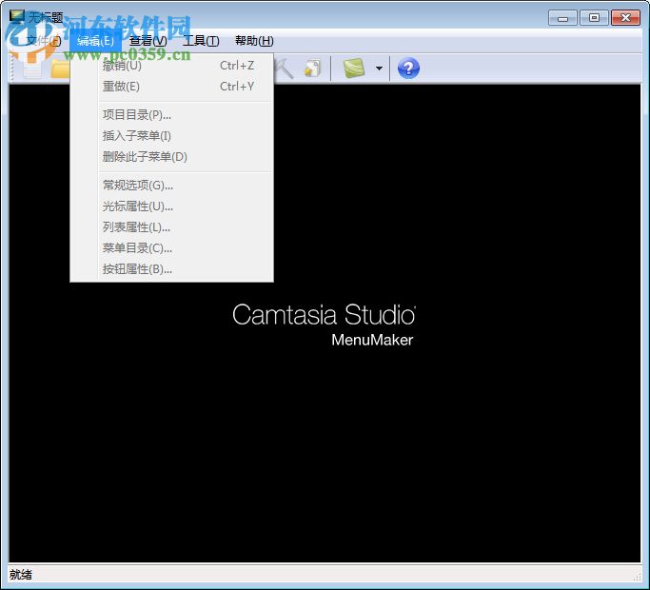Viewport: 650px width, 590px height.
Task: Open the 查看(V) menu
Action: [x=148, y=41]
